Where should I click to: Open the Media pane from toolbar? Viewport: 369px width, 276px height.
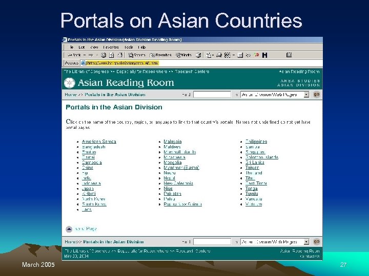183,55
